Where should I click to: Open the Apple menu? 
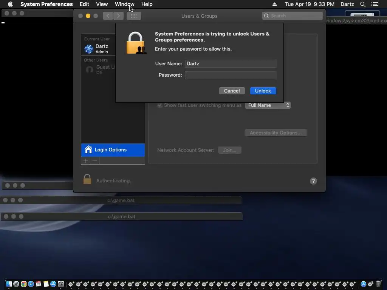click(x=10, y=4)
